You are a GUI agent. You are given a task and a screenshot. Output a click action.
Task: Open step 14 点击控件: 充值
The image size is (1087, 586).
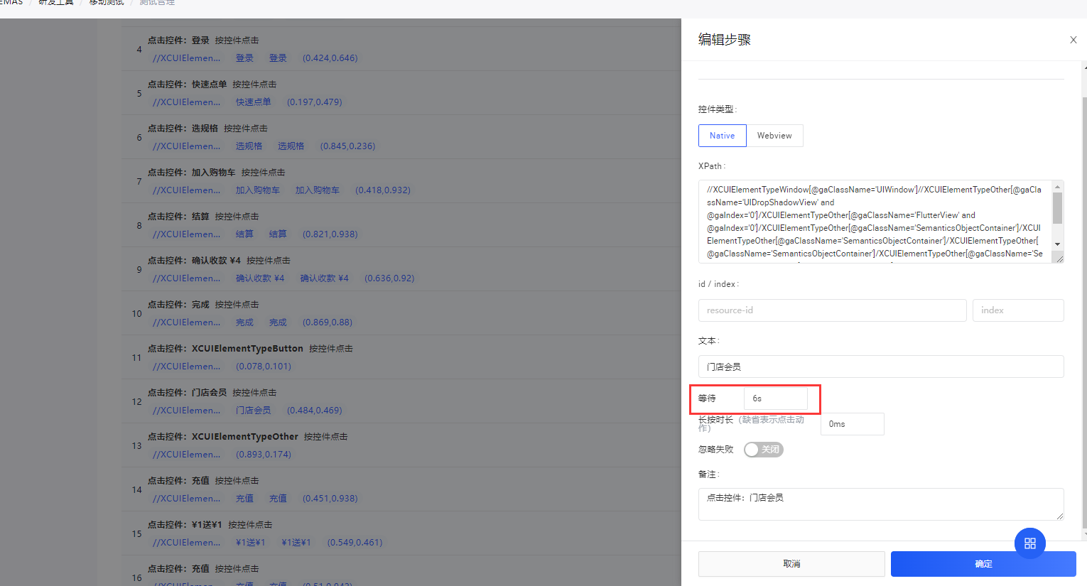[x=401, y=489]
